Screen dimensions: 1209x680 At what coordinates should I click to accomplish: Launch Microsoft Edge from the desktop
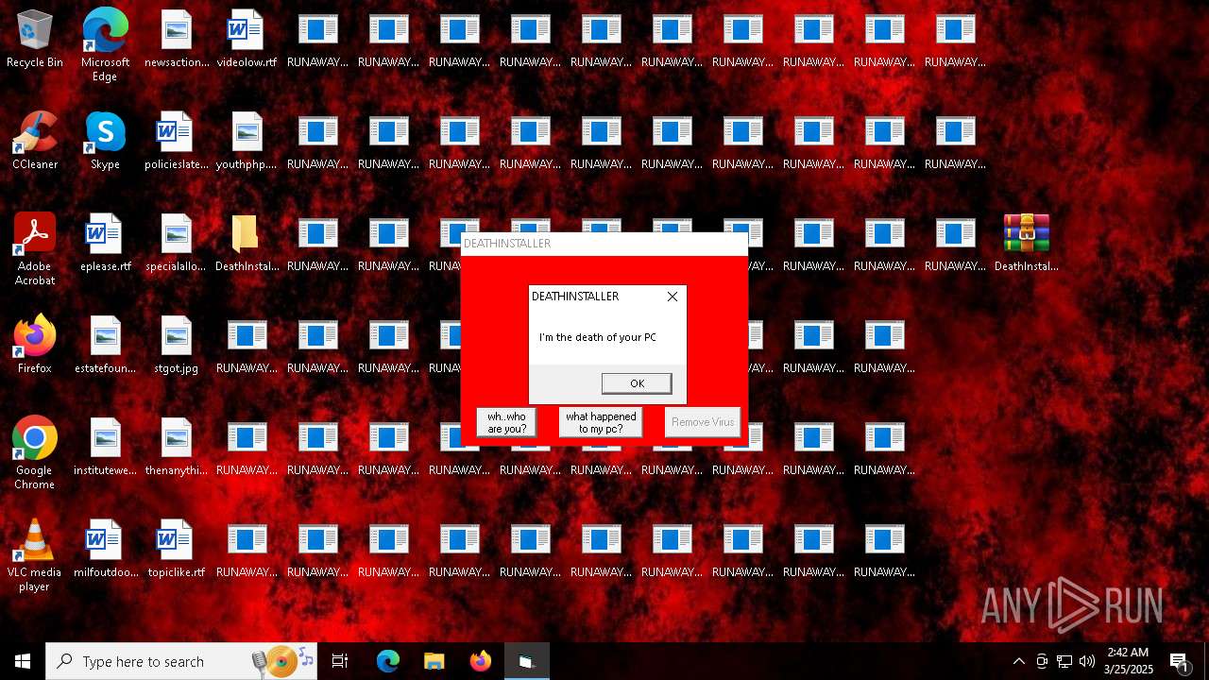coord(105,45)
